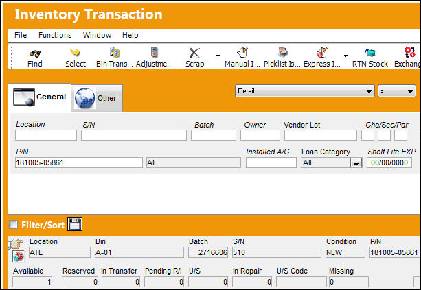Open the equals operator dropdown
This screenshot has height=290, width=421.
396,91
